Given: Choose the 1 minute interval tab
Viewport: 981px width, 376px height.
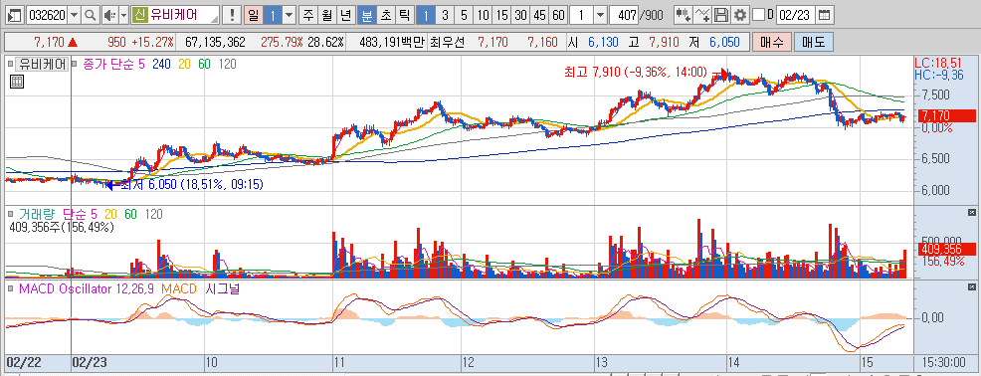Looking at the screenshot, I should click(426, 15).
